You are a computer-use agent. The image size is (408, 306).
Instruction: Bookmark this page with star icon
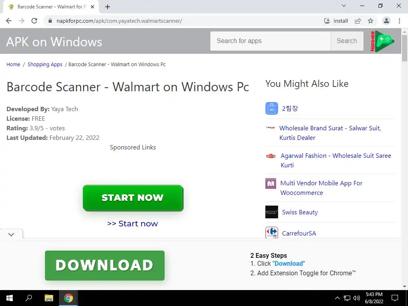(371, 21)
